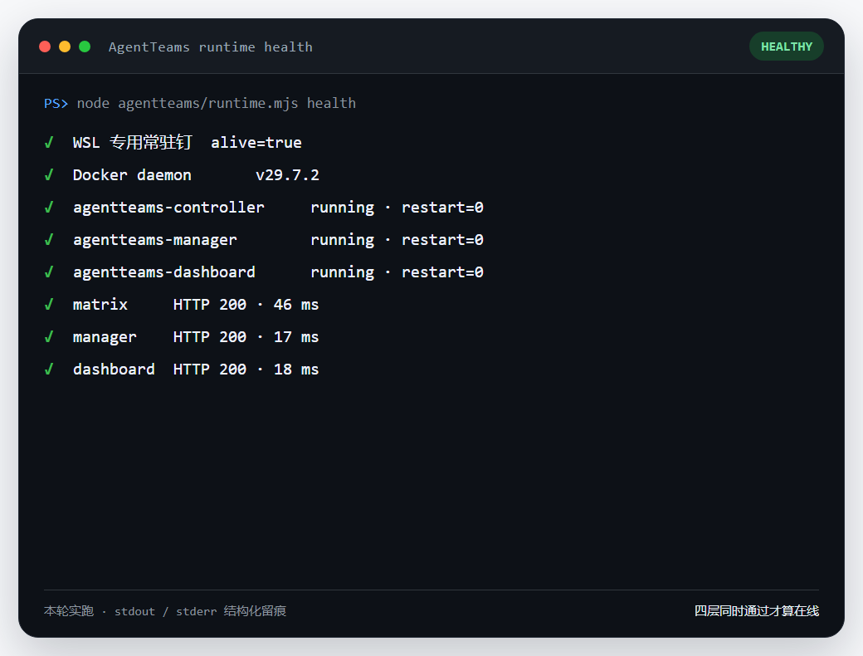This screenshot has width=863, height=656.
Task: Click the 'manager' endpoint label
Action: coord(105,337)
